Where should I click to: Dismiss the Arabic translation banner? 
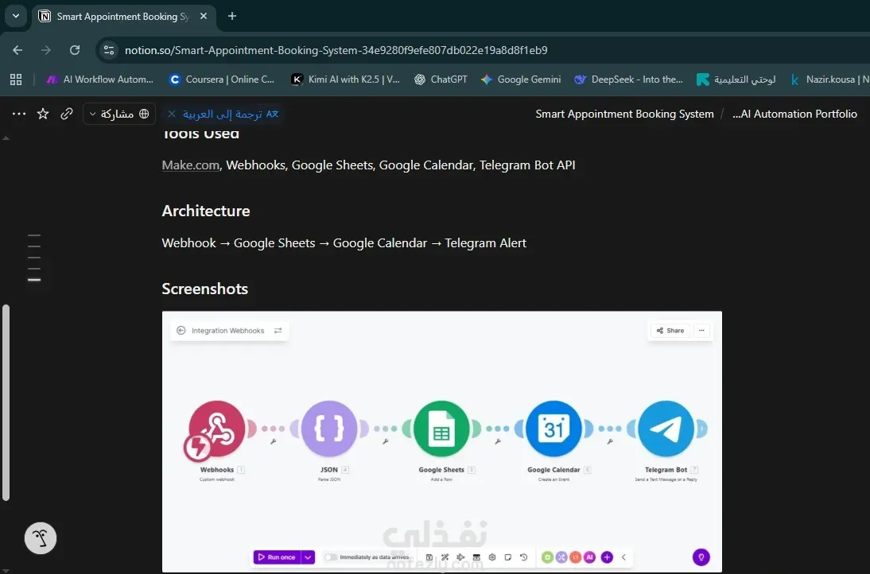pos(172,114)
